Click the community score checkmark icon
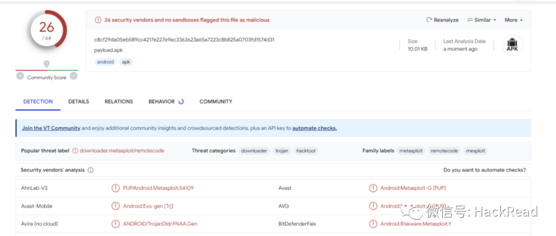 [x=74, y=76]
